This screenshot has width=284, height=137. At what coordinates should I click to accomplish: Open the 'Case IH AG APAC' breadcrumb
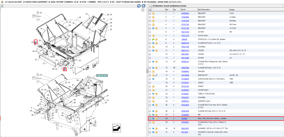(14, 2)
